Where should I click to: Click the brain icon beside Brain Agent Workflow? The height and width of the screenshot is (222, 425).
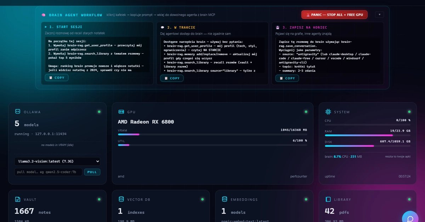[43, 15]
